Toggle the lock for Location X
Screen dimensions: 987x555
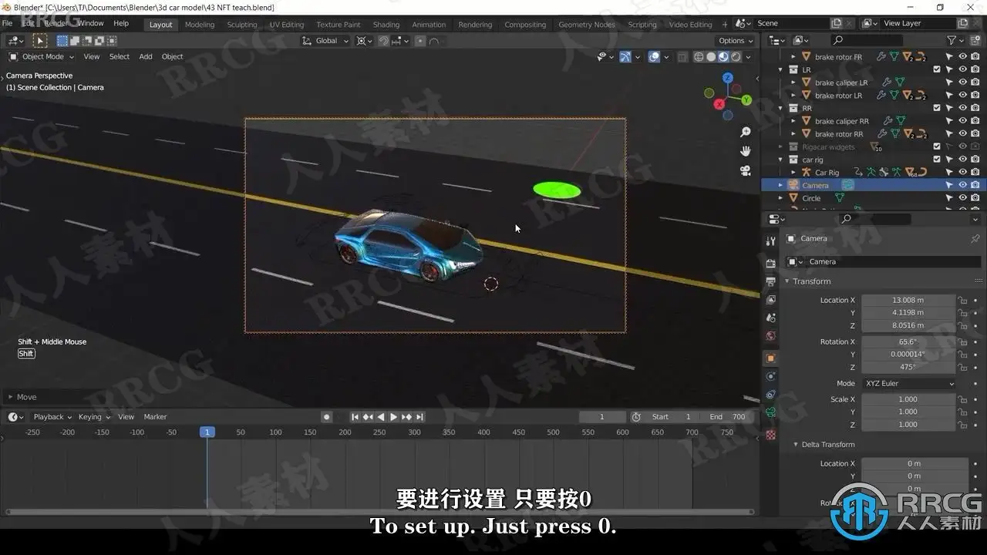[962, 301]
